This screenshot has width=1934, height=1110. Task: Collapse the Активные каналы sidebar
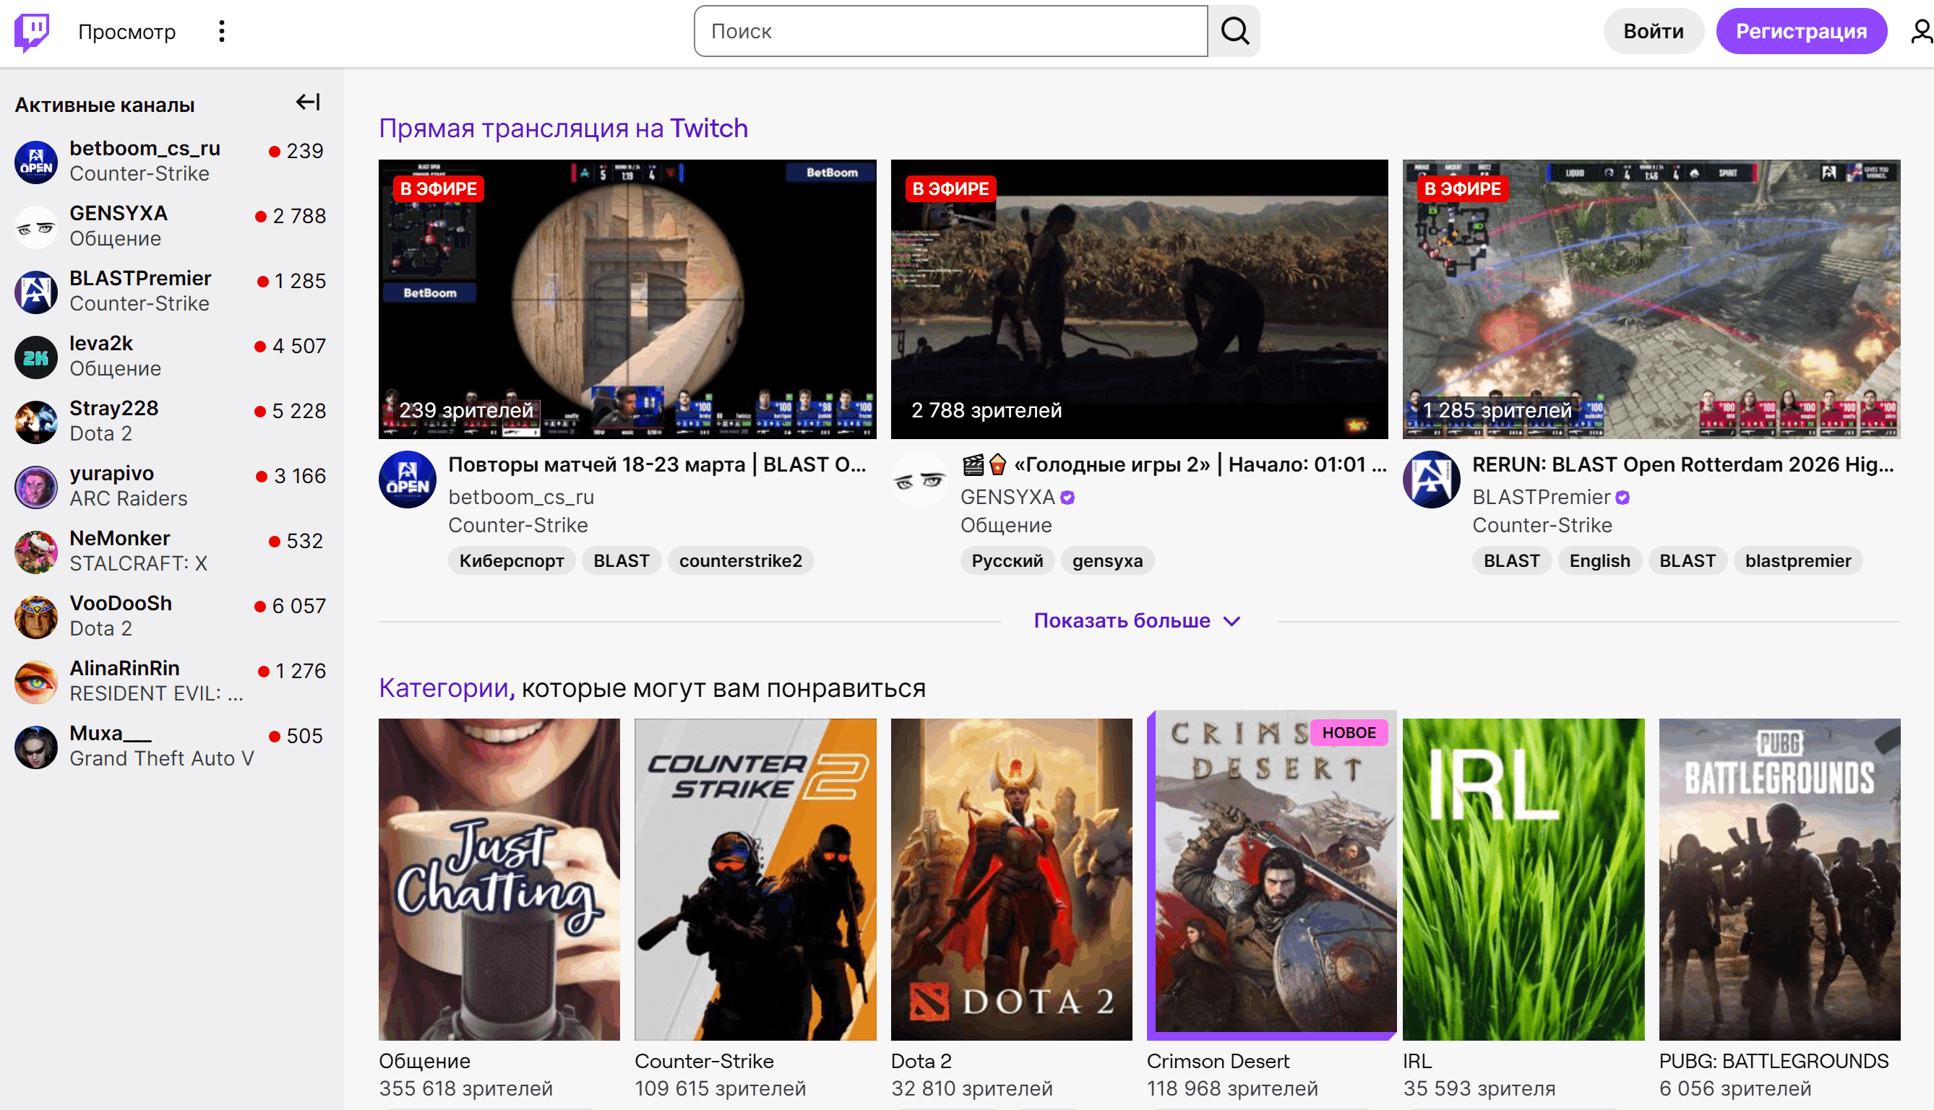pos(307,102)
